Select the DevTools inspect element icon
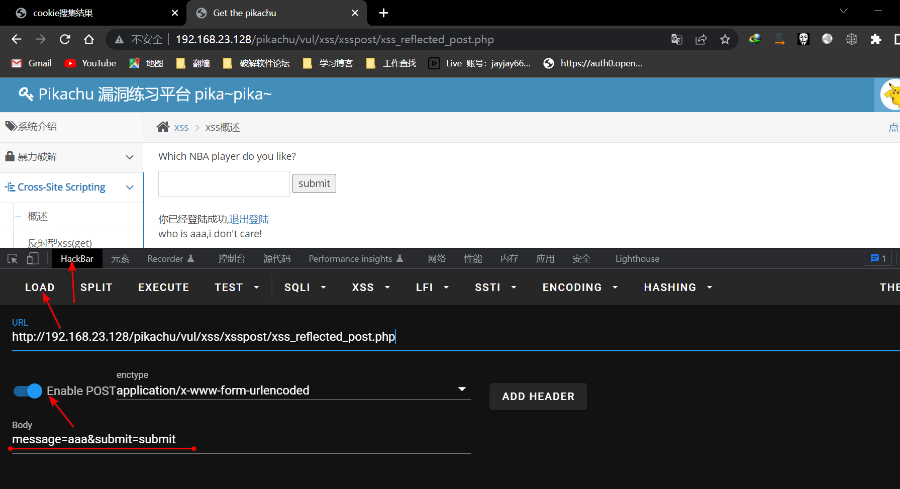Viewport: 900px width, 489px height. [13, 259]
